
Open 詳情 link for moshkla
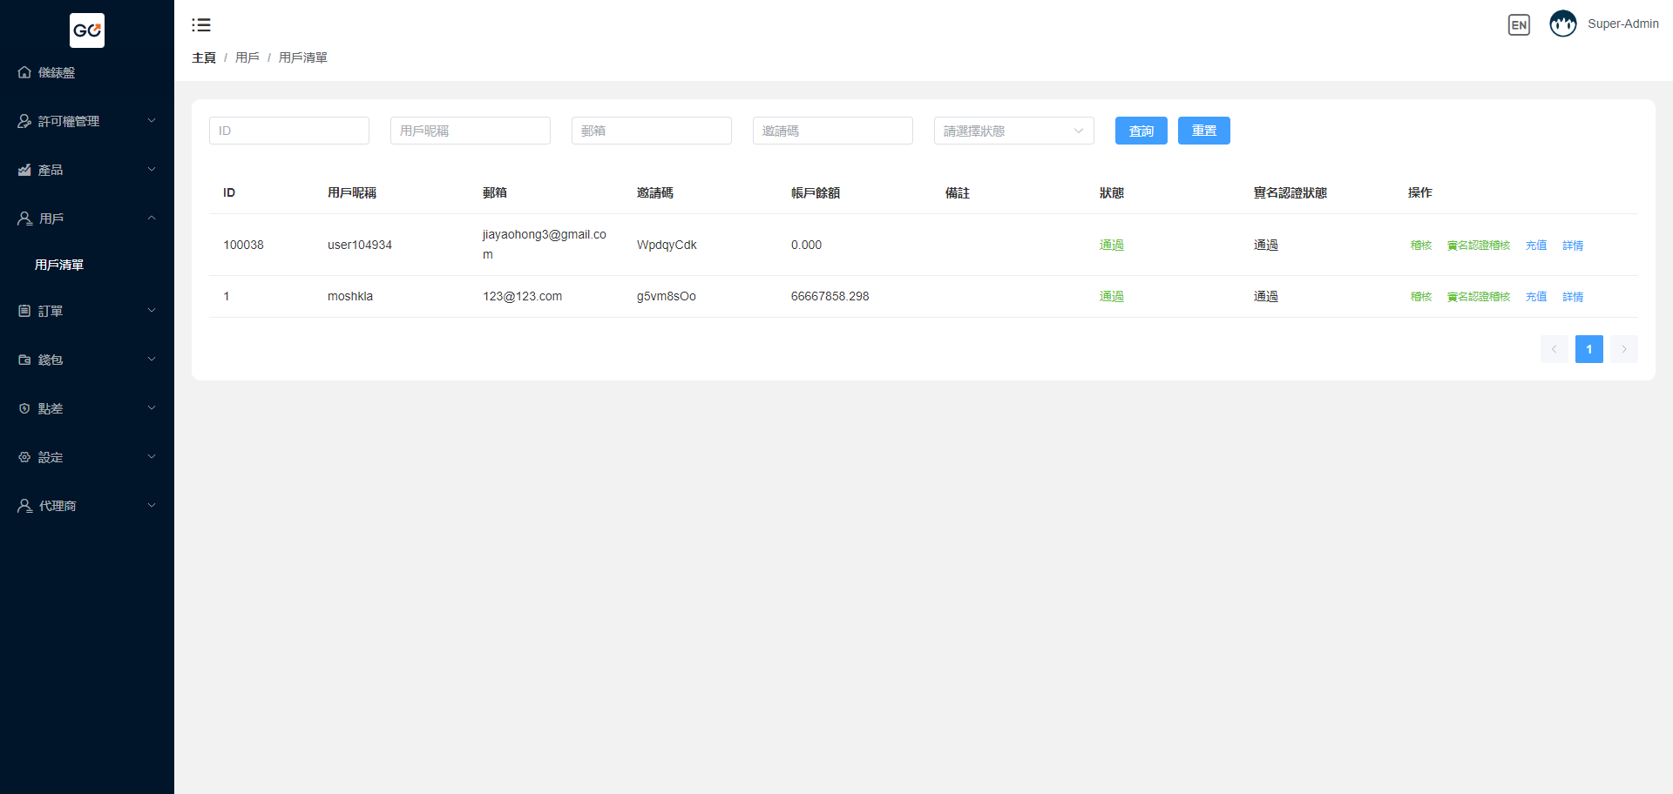click(1573, 297)
